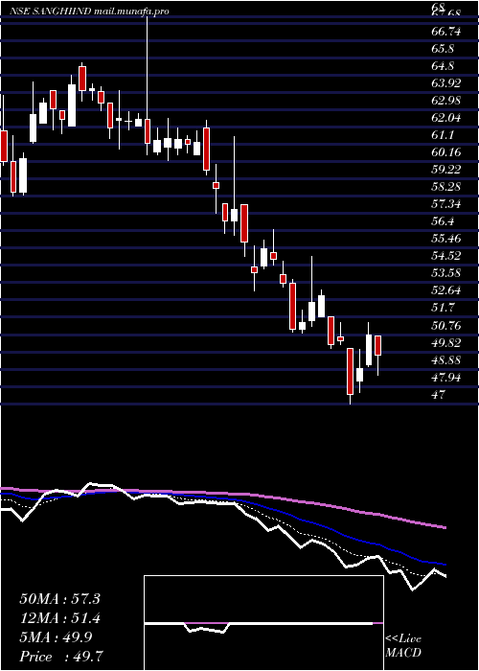
Task: Click the 51.7 price axis label
Action: 443,308
